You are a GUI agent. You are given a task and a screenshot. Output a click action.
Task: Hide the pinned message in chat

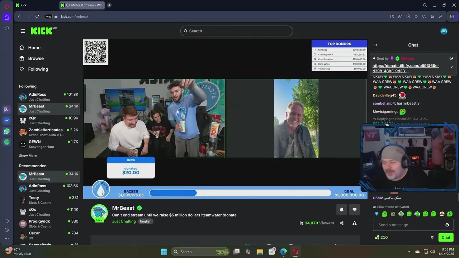(451, 58)
